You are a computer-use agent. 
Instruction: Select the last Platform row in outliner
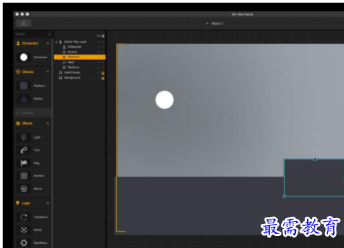coord(80,68)
